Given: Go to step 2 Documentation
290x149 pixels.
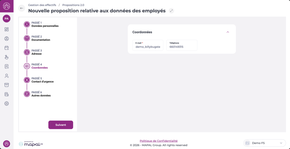Looking at the screenshot, I should coord(40,38).
